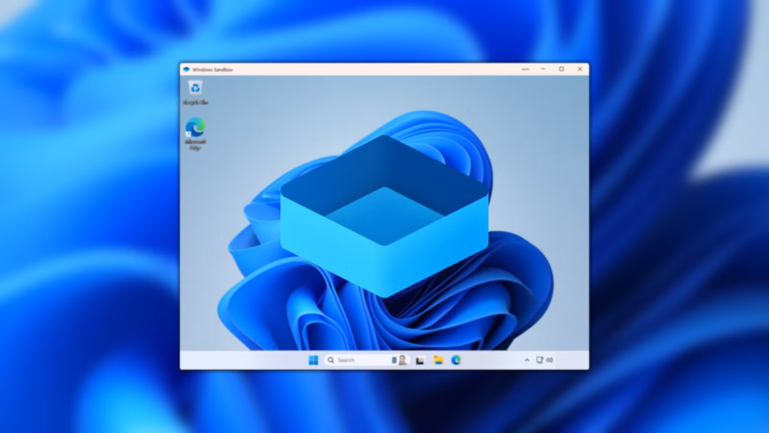The image size is (769, 433).
Task: Open Edge browser from the taskbar
Action: click(456, 360)
